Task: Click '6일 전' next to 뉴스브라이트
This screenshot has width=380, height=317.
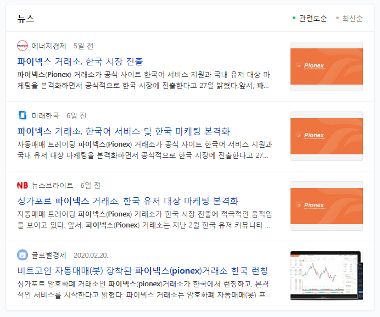Action: point(90,186)
